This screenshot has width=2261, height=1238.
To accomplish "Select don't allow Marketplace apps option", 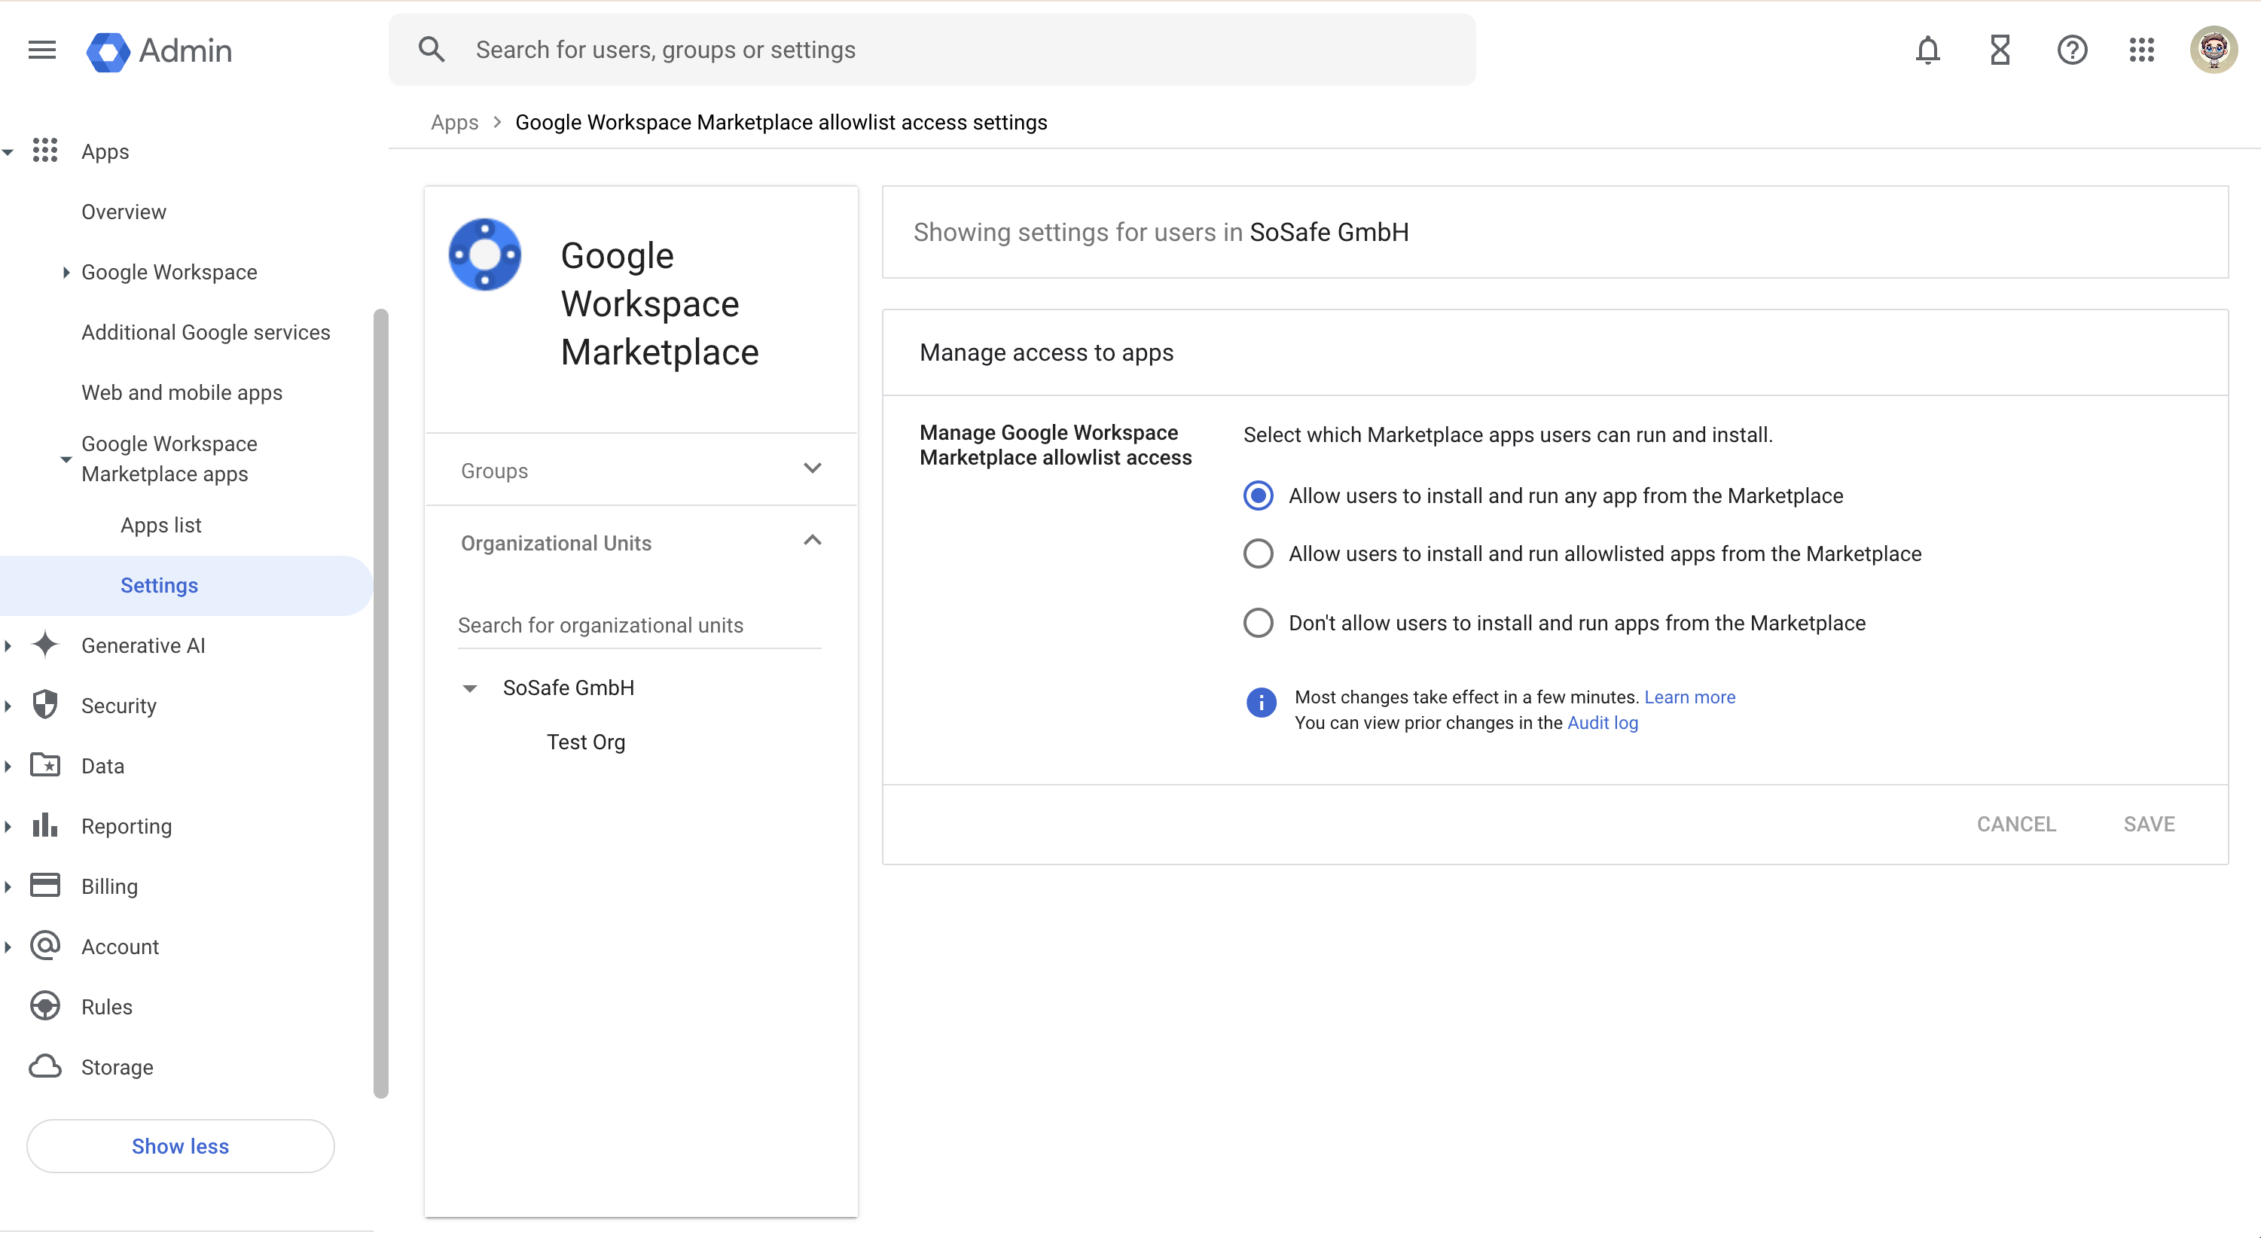I will pyautogui.click(x=1258, y=623).
